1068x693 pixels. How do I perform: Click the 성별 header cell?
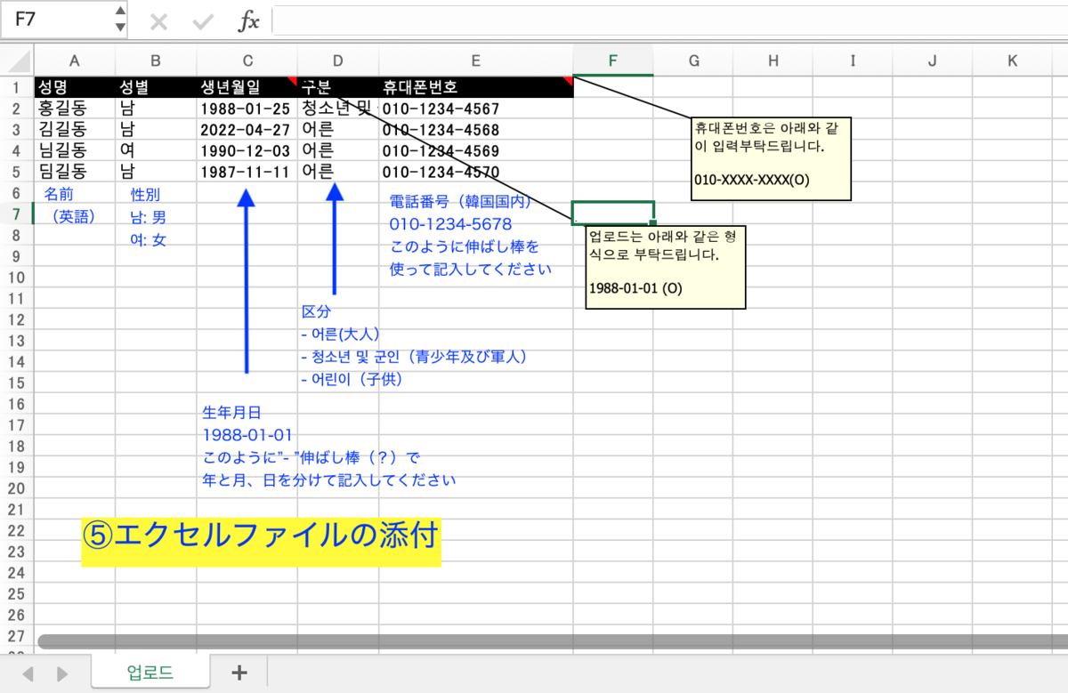click(156, 87)
